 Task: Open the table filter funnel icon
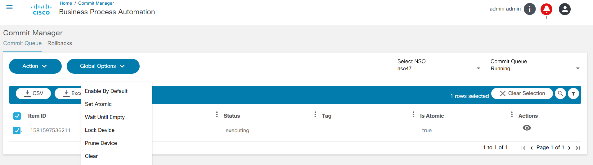573,93
